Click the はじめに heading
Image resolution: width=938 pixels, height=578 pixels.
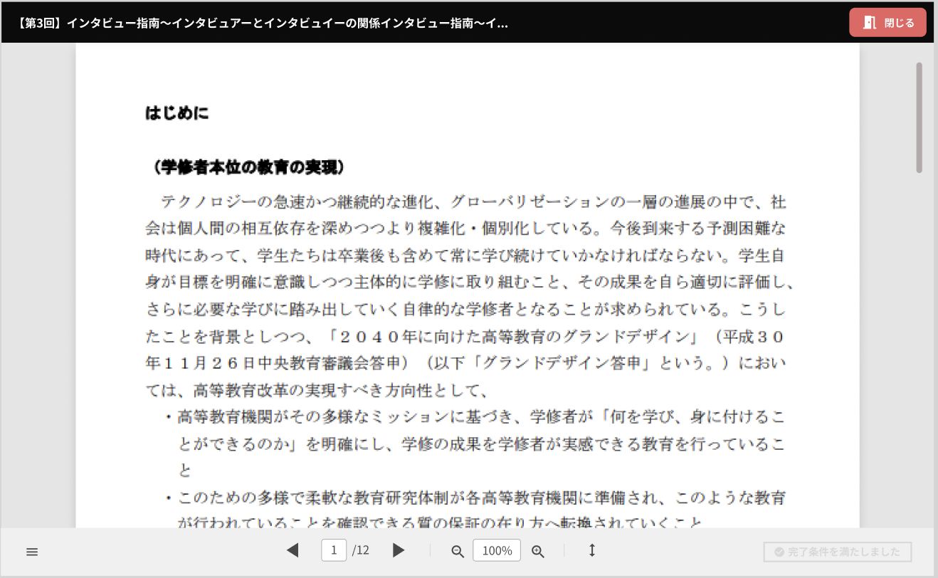coord(177,113)
